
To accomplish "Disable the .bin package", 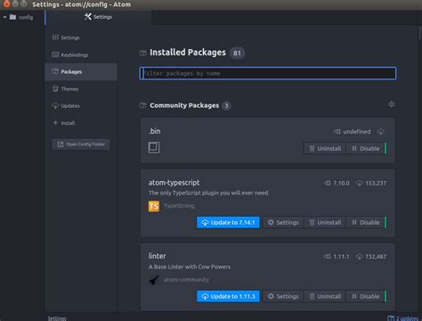I will 366,148.
